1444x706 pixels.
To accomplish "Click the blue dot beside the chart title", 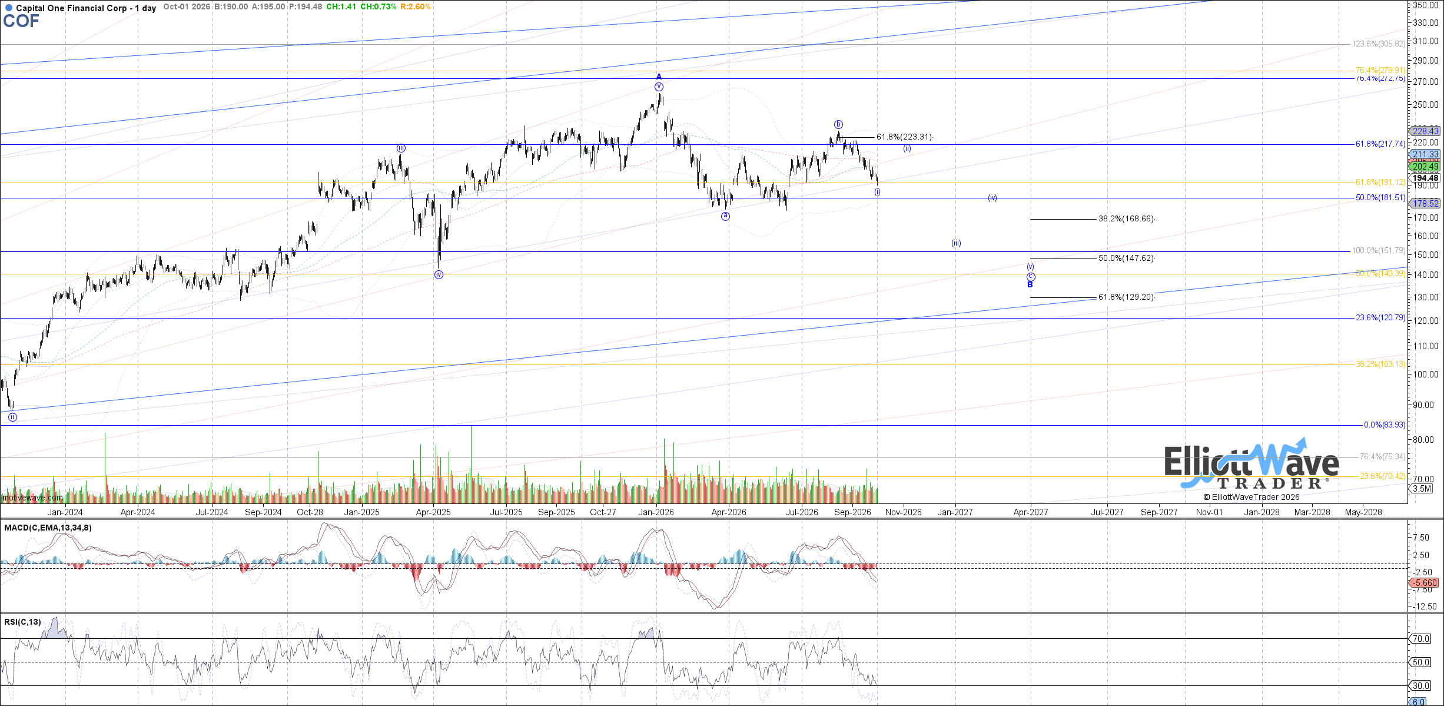I will tap(8, 8).
